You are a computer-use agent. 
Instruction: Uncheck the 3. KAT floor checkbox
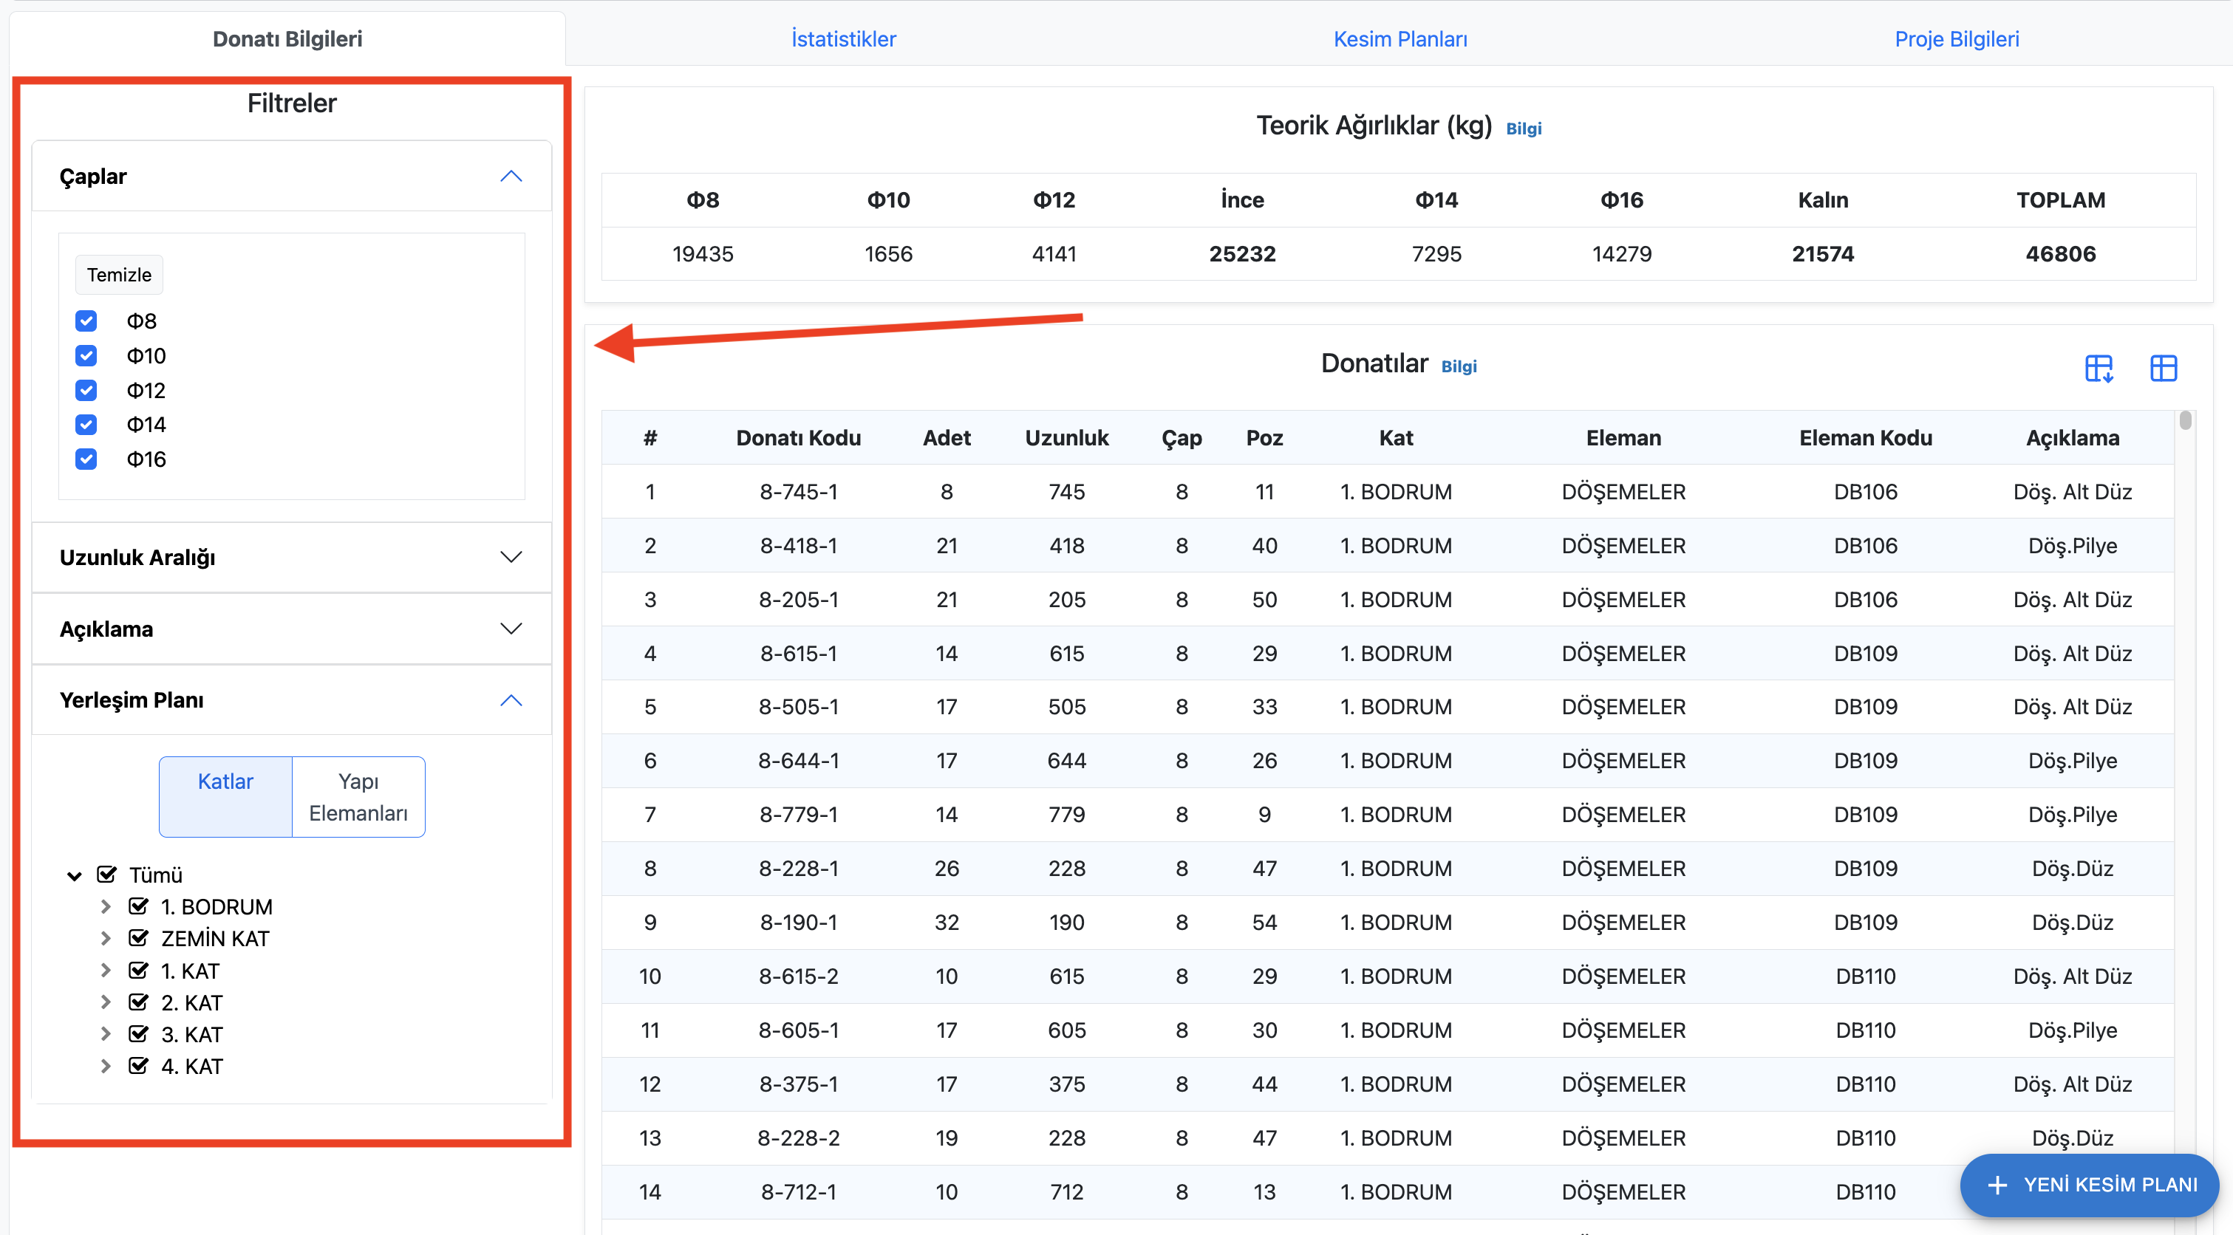point(138,1034)
